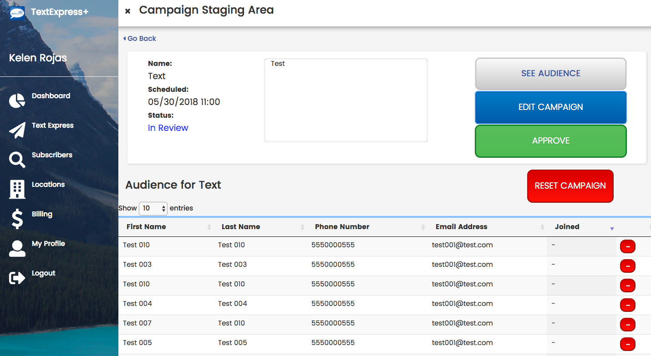Close the Campaign Staging Area panel

pyautogui.click(x=127, y=11)
